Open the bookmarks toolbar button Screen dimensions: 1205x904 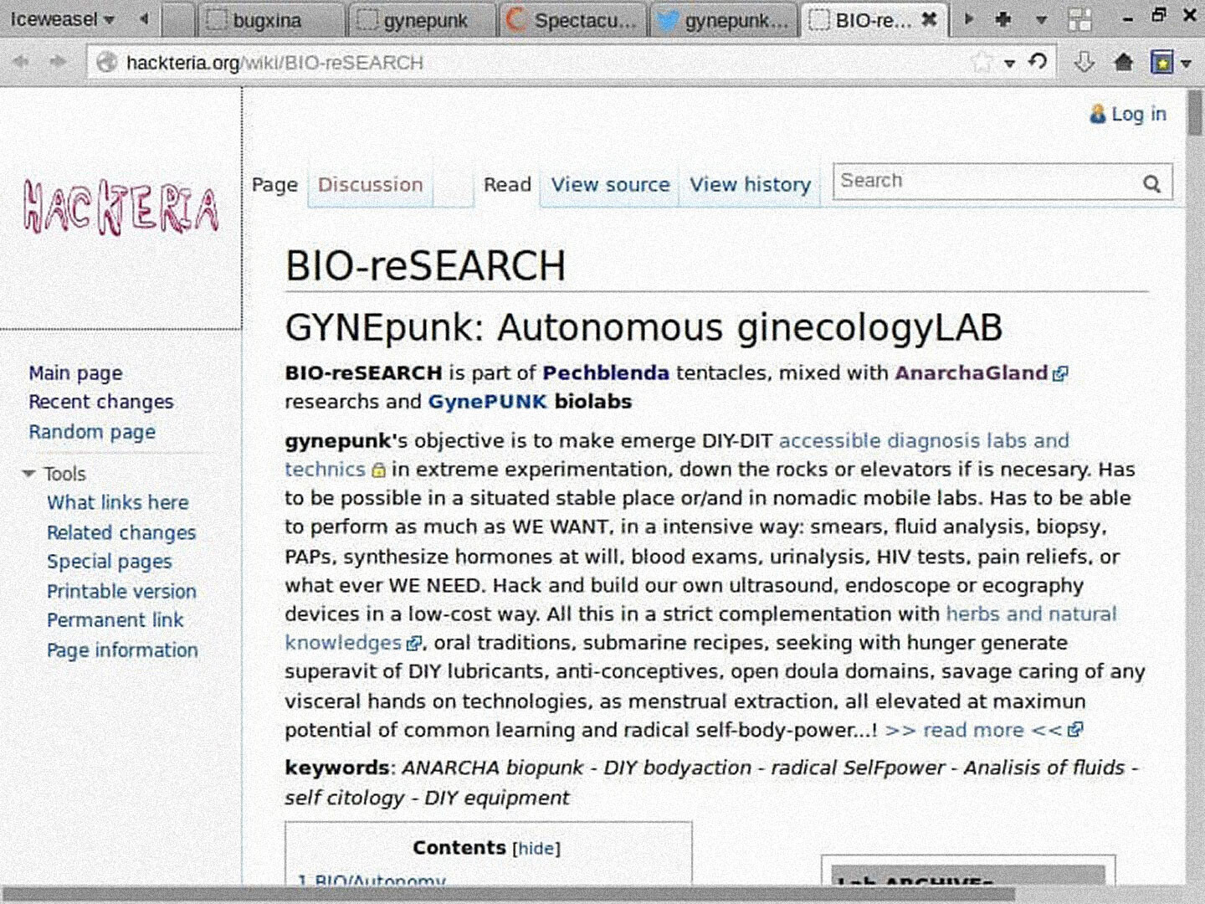(x=1162, y=62)
